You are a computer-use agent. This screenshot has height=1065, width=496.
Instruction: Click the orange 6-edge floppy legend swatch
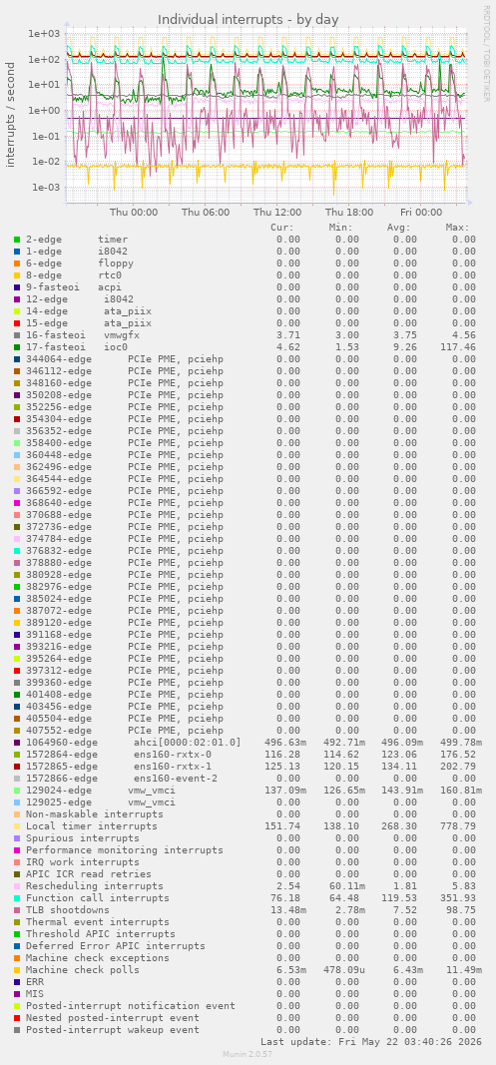pos(17,263)
